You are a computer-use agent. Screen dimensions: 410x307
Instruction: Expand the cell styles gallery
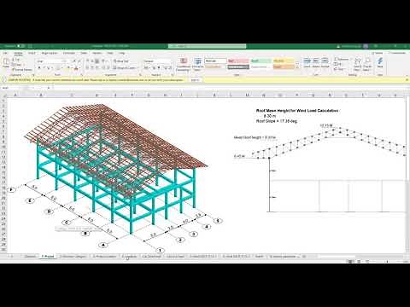tap(297, 67)
